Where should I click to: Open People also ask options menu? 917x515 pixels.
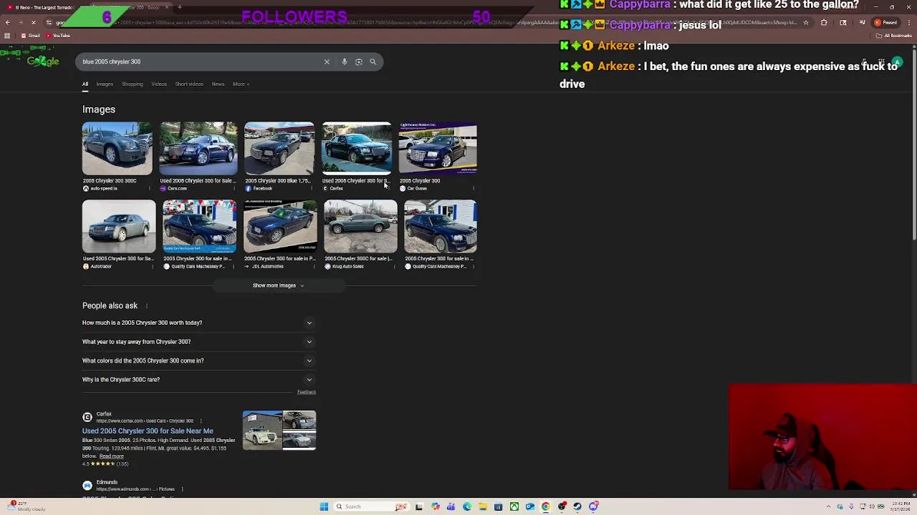[146, 305]
